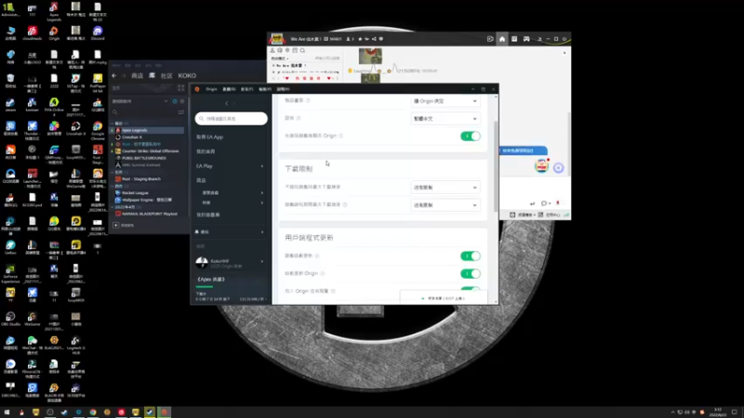
Task: Toggle the show Origin after gameplay switch
Action: 471,136
